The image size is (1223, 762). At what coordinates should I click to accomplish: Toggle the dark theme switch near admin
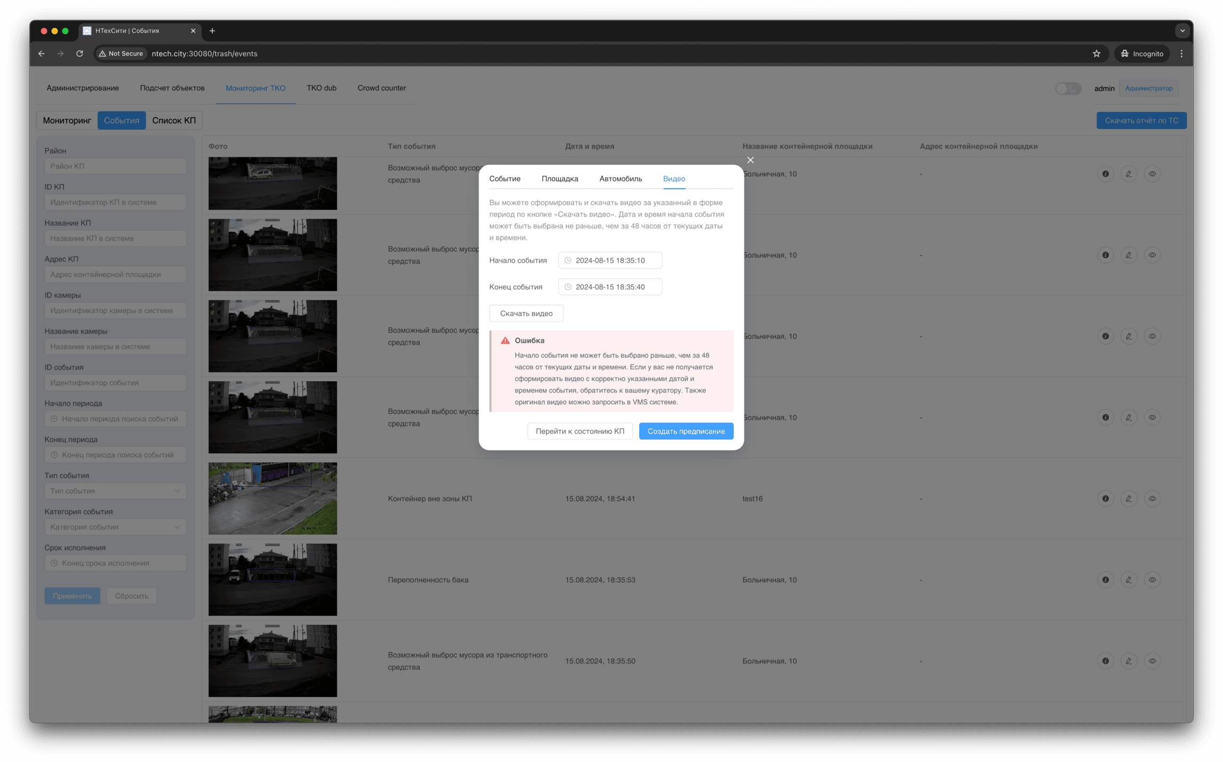coord(1068,89)
